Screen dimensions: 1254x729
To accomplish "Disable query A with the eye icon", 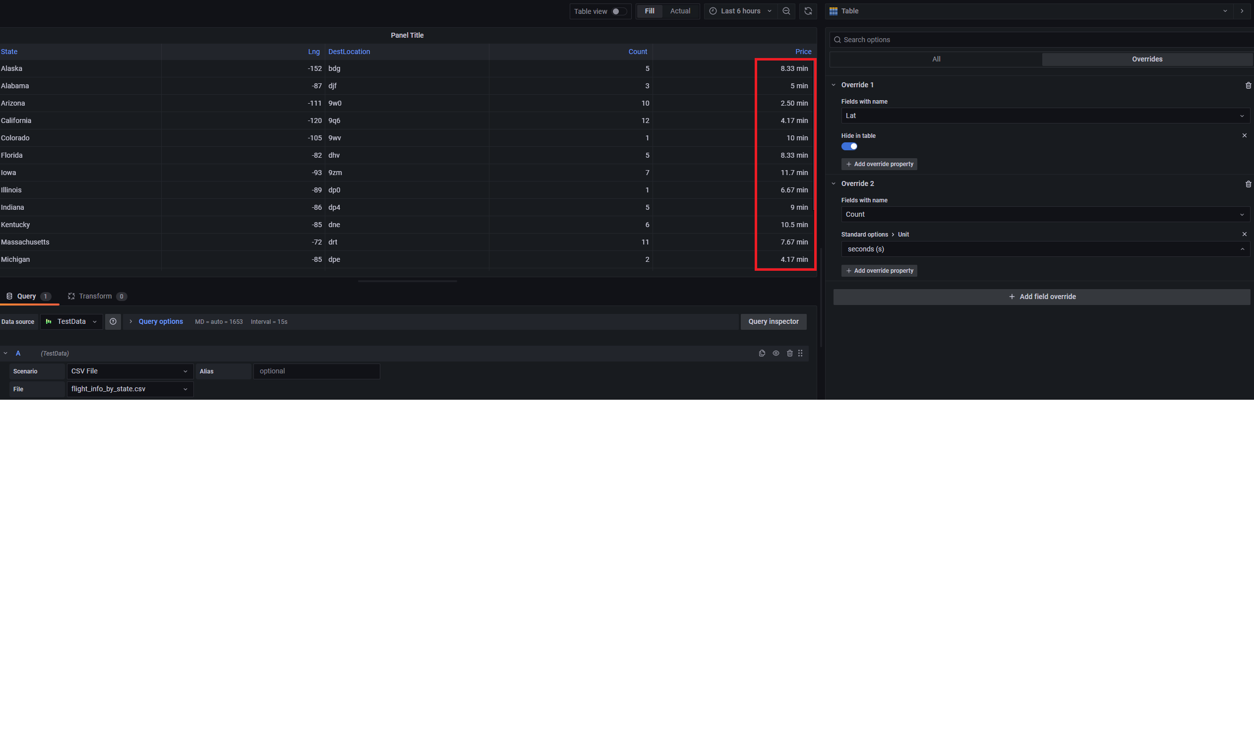I will [776, 353].
